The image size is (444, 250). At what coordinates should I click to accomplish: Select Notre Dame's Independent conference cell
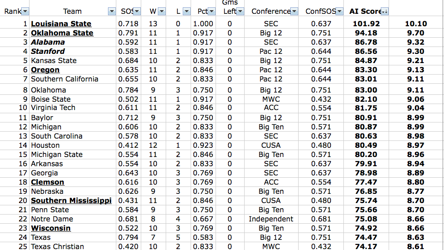[271, 219]
